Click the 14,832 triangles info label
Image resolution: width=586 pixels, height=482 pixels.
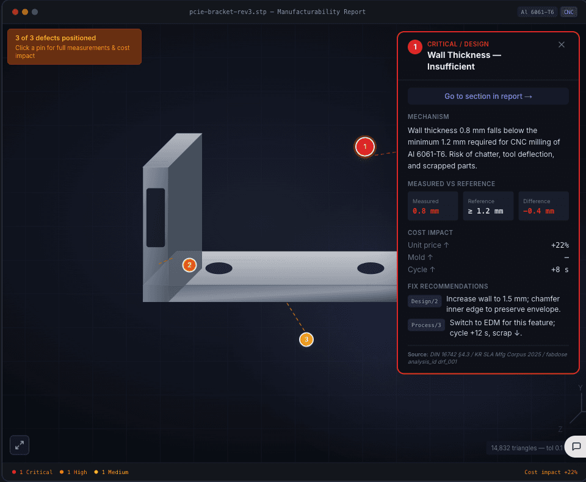coord(526,448)
